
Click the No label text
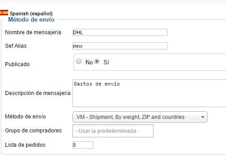pyautogui.click(x=89, y=62)
